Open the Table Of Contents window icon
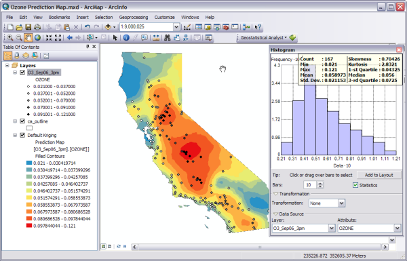Screen dimensions: 407x261 [199, 27]
